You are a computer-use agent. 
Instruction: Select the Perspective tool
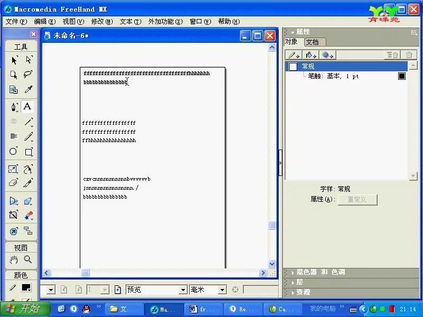pos(14,201)
